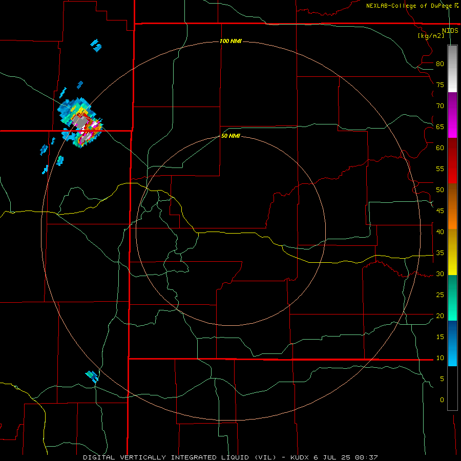
Task: Click the 10 value on the color scale
Action: pos(440,358)
